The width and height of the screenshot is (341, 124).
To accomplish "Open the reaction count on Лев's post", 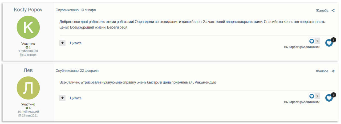I will 314,96.
